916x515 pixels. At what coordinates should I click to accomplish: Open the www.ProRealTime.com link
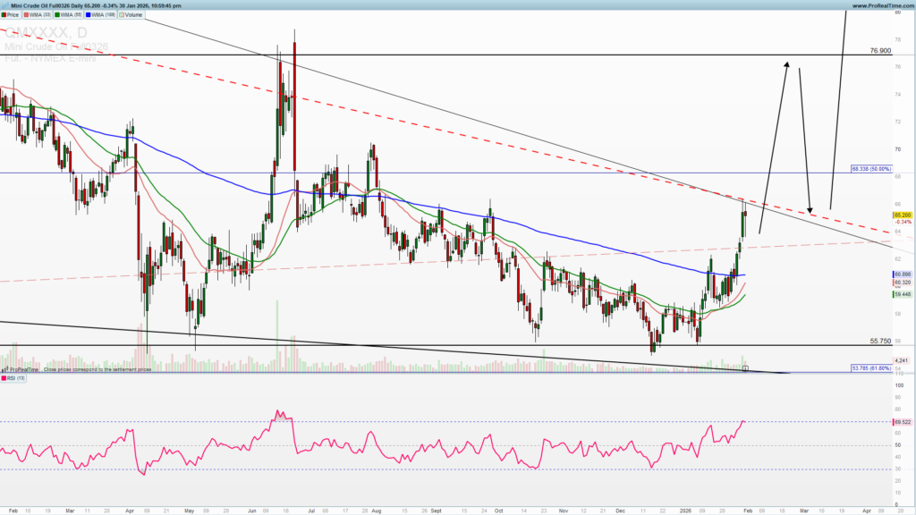[x=881, y=6]
